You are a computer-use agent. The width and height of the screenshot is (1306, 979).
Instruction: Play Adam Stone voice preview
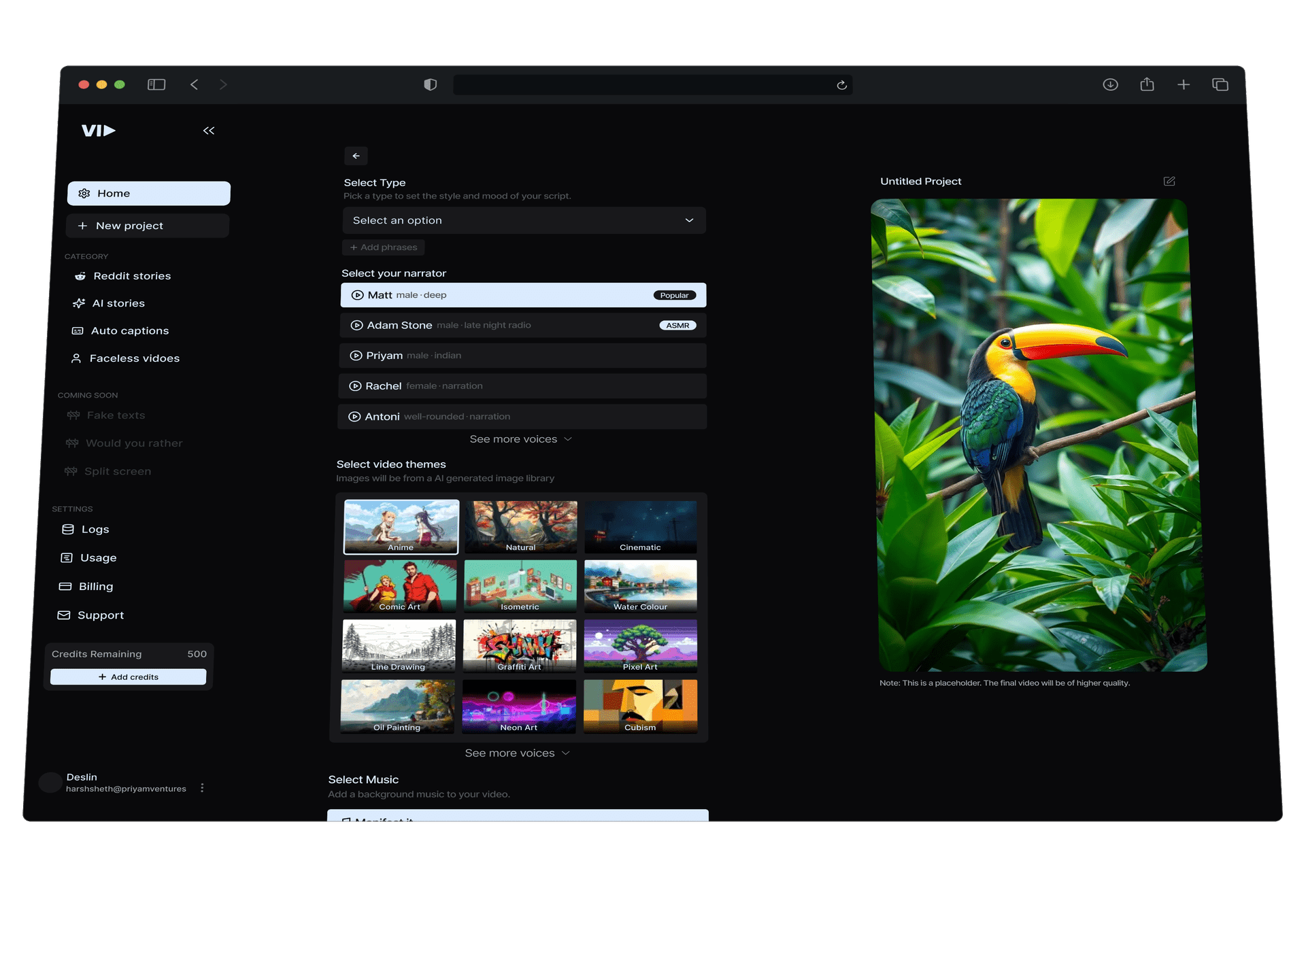pos(356,325)
